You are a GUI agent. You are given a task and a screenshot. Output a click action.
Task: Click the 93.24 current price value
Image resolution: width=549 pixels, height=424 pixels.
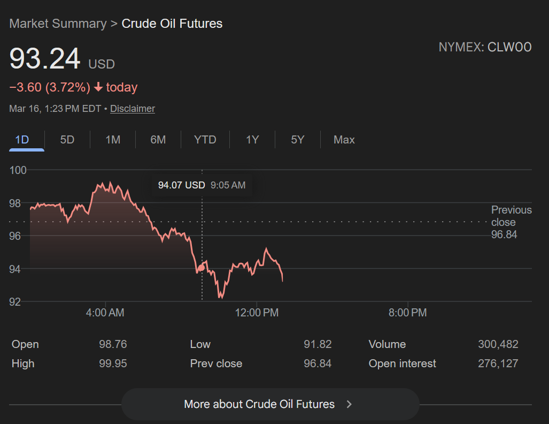point(45,59)
